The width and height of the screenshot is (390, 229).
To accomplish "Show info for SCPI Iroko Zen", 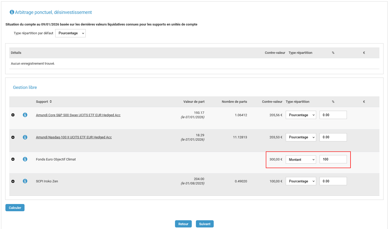I will [x=25, y=181].
